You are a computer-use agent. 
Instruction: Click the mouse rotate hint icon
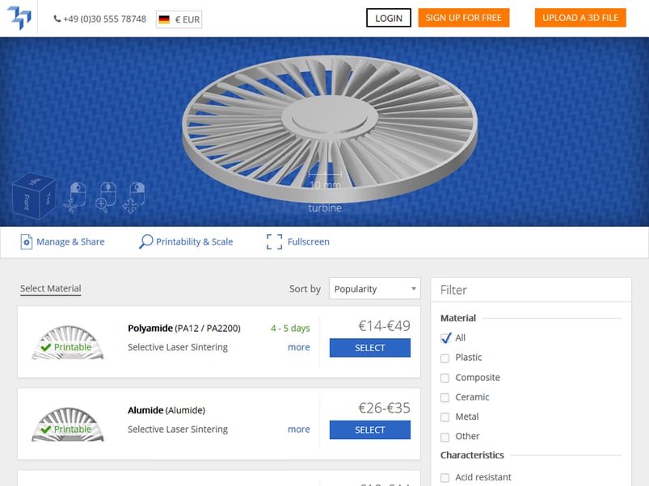pos(75,196)
